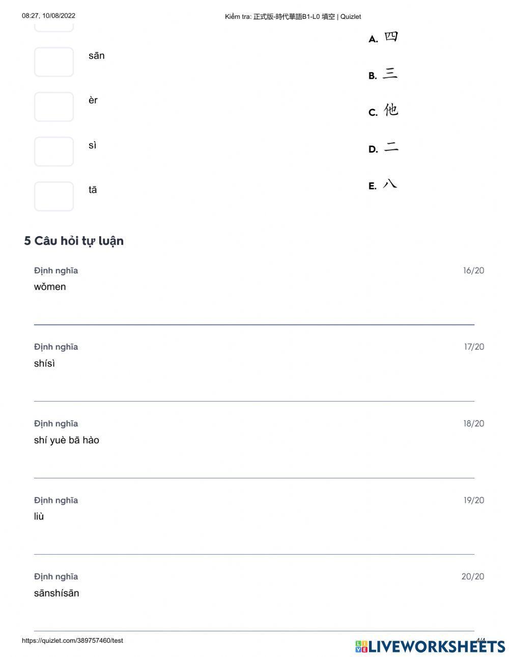This screenshot has height=657, width=509.
Task: Click the answer box next to tā
Action: click(54, 196)
